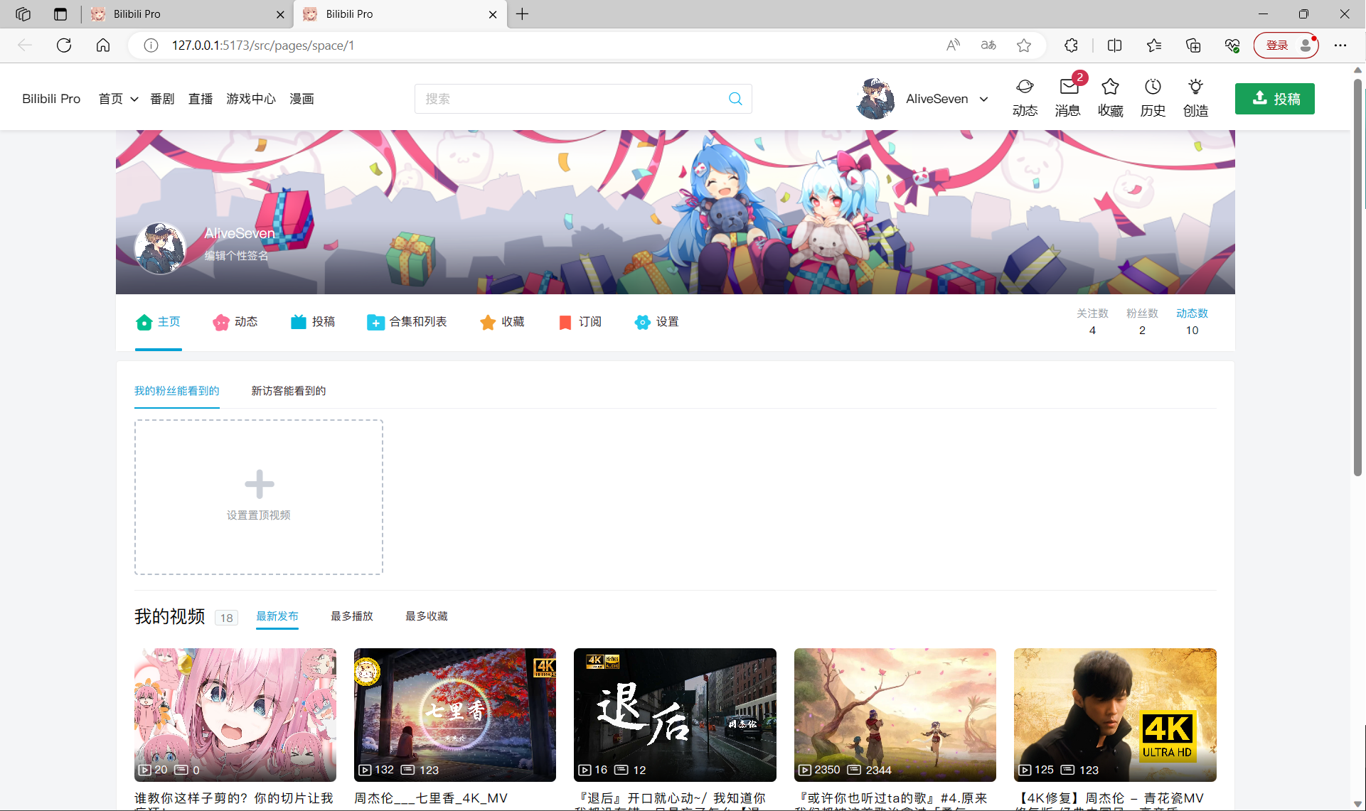The width and height of the screenshot is (1366, 811).
Task: Open the 消息 mail icon with badge
Action: coord(1069,87)
